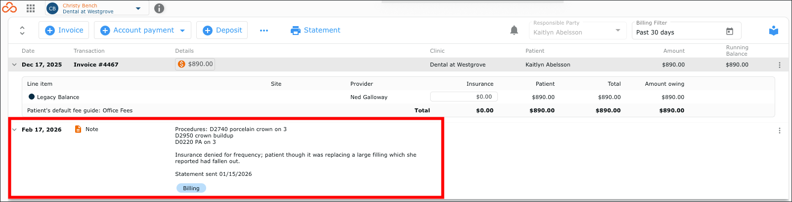Create a new Invoice
Image resolution: width=792 pixels, height=202 pixels.
[64, 30]
